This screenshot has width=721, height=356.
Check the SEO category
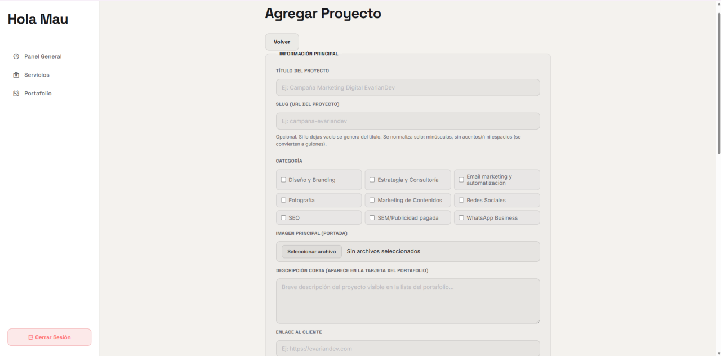tap(283, 217)
